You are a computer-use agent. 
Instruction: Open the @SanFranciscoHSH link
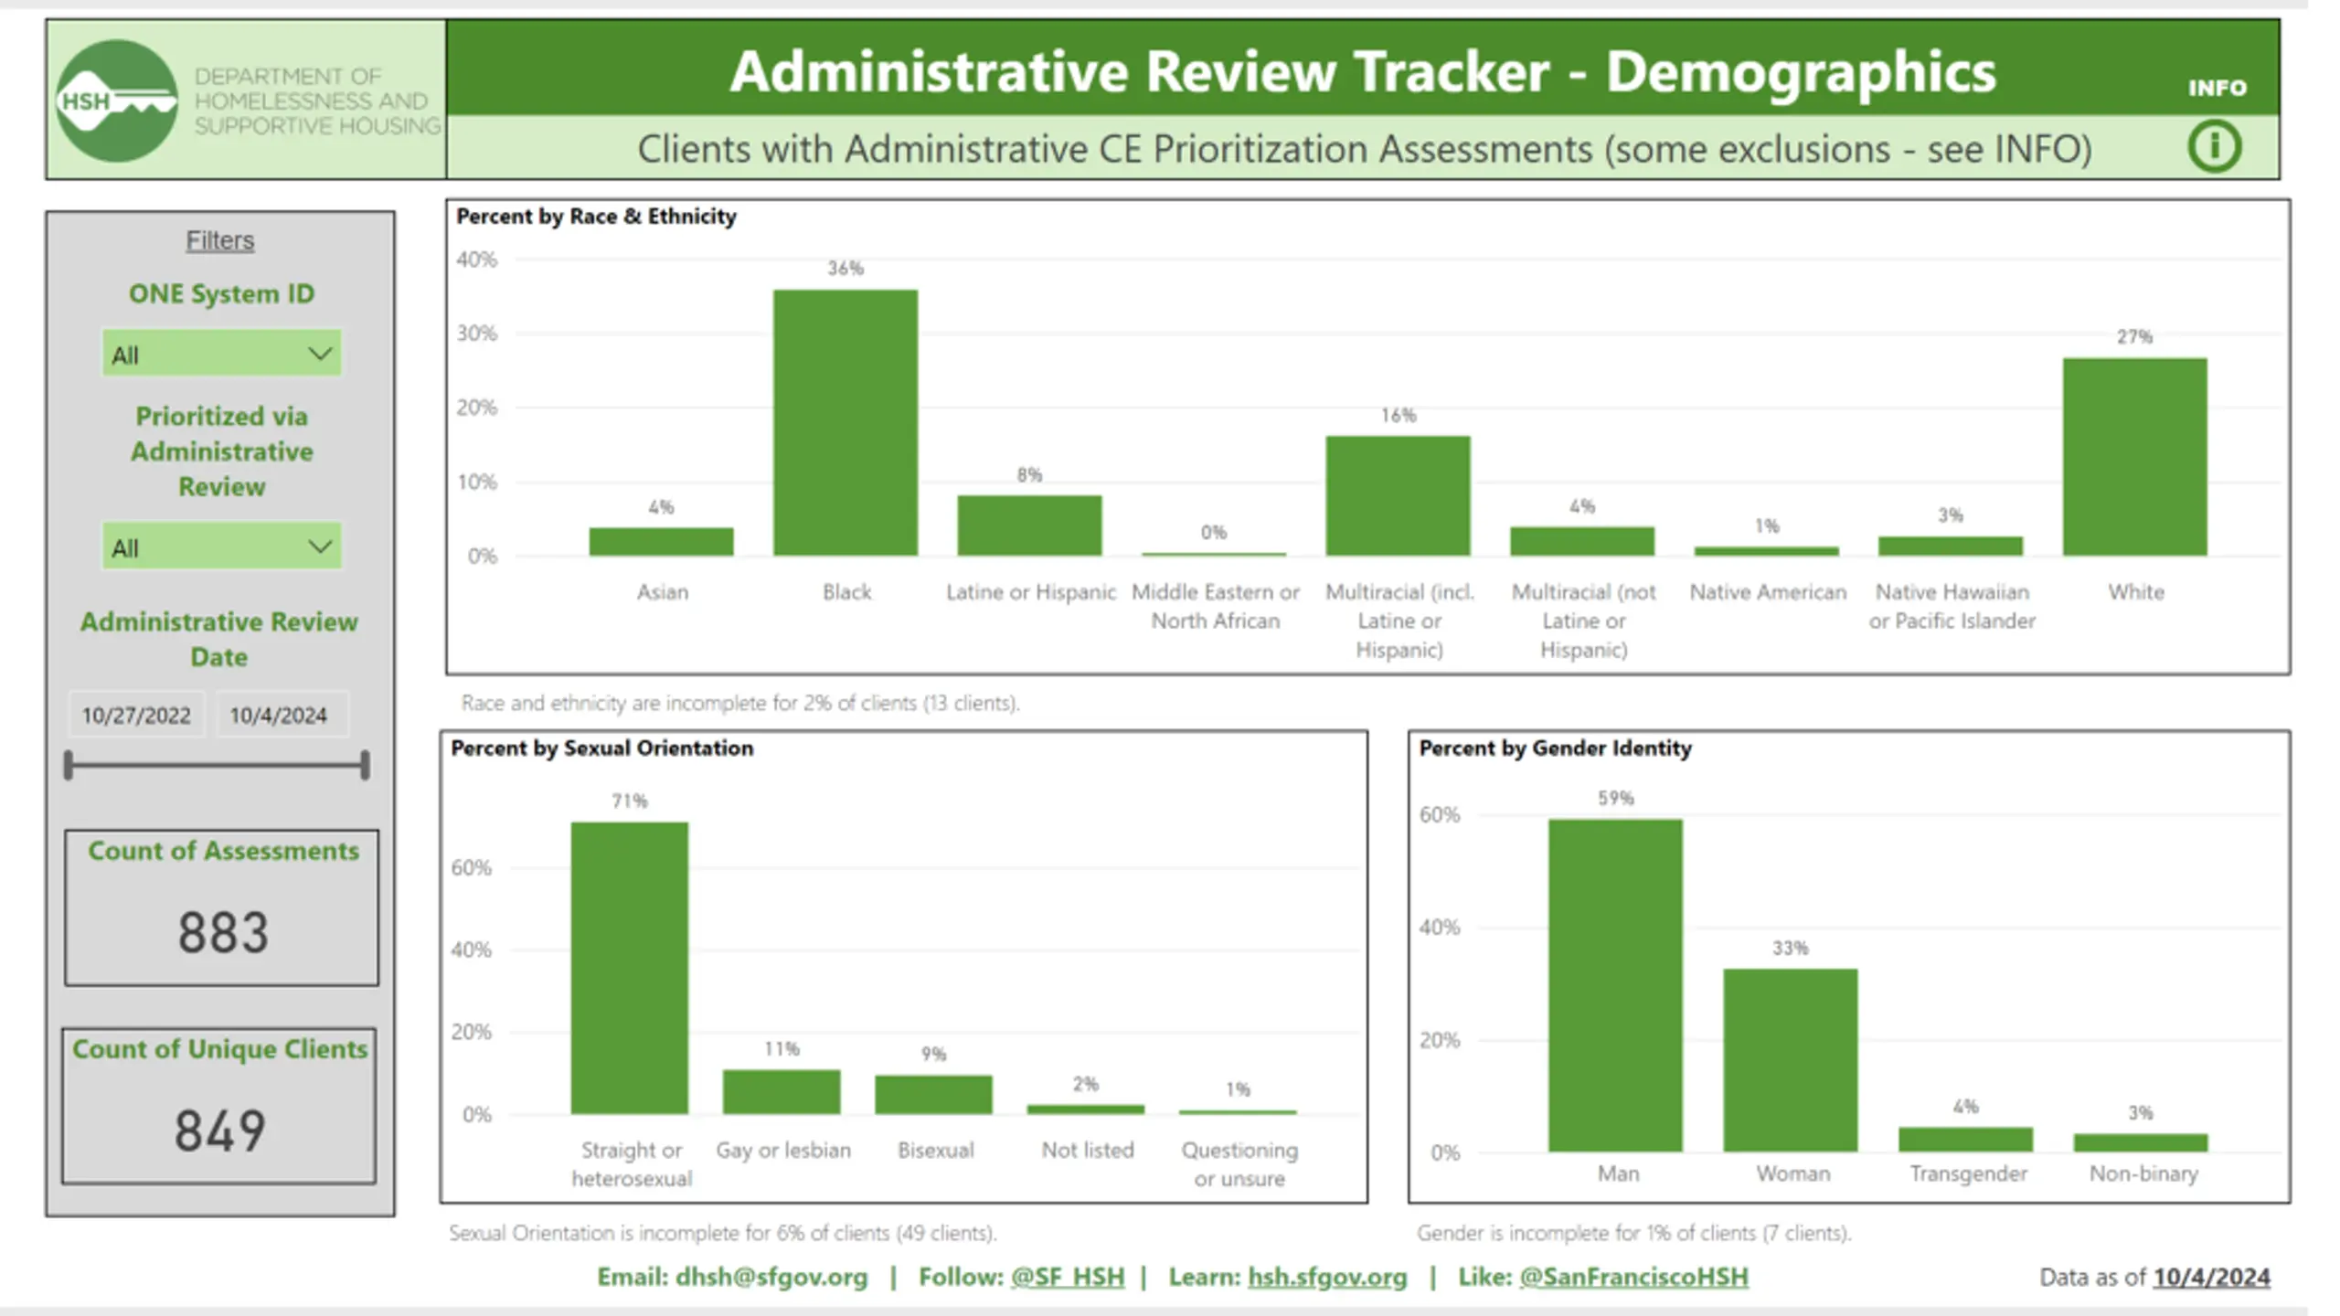tap(1633, 1278)
